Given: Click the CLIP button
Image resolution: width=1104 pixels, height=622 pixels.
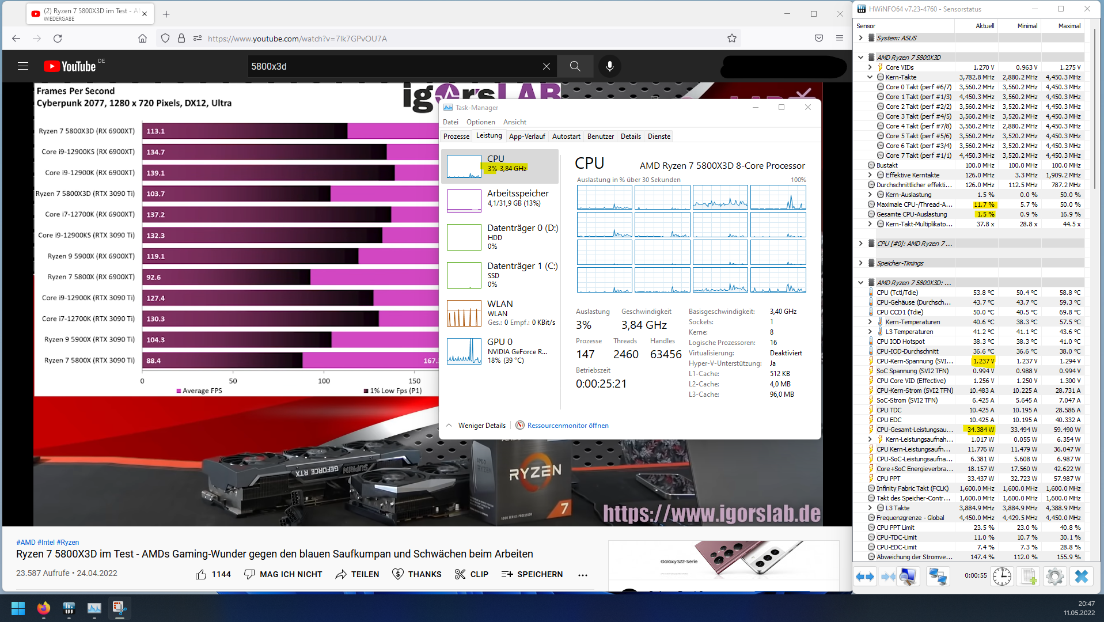Looking at the screenshot, I should coord(471,574).
